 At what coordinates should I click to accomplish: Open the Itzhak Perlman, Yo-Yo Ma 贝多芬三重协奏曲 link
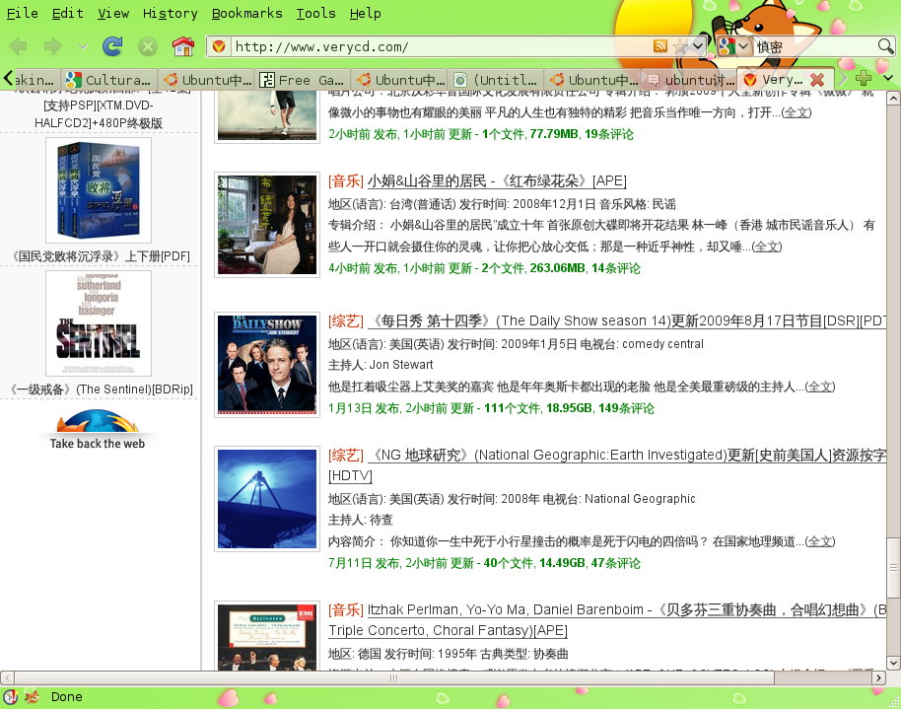tap(607, 620)
